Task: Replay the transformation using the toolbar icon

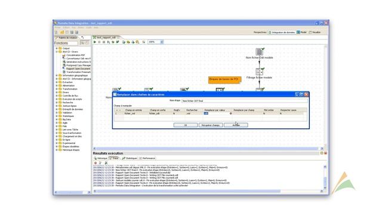Action: (118, 42)
